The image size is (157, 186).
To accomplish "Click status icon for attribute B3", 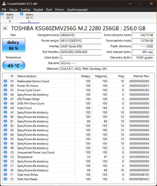I will point(5,130).
